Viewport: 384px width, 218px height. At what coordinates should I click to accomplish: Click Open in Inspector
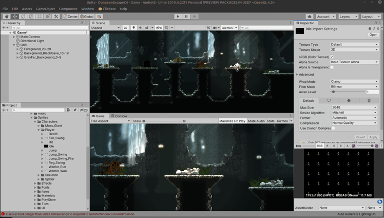(373, 34)
